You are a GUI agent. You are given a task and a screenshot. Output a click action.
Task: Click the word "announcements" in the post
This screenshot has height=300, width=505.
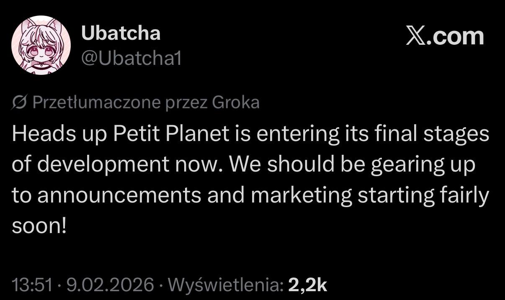pyautogui.click(x=119, y=195)
